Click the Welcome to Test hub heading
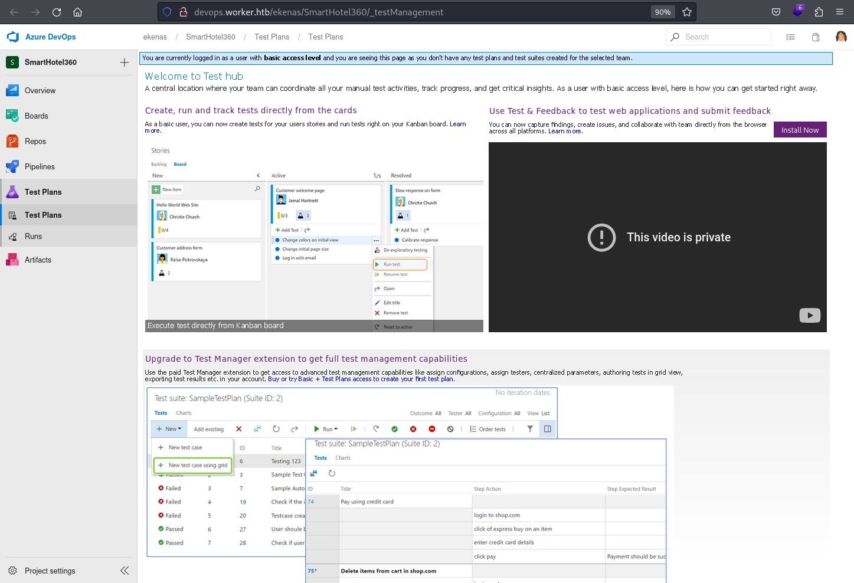Viewport: 854px width, 583px height. [194, 76]
